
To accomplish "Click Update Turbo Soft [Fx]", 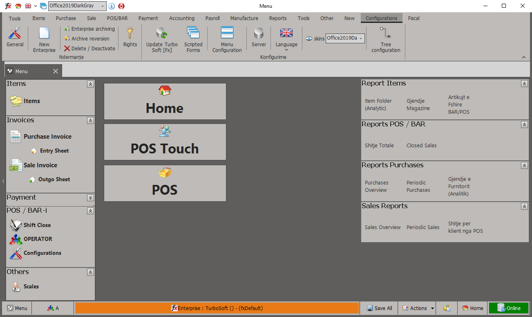I will pos(162,39).
